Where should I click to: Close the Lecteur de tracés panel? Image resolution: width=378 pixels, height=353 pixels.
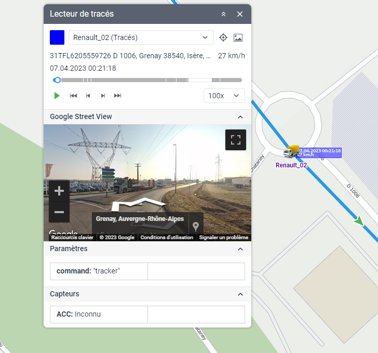tap(240, 14)
